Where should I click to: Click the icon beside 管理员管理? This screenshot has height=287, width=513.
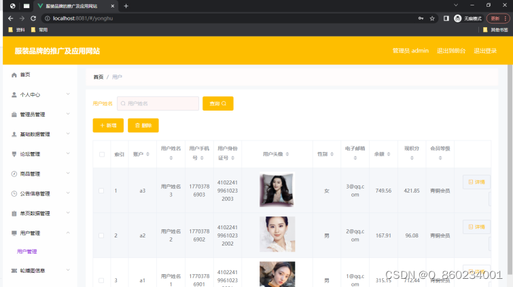(x=14, y=115)
